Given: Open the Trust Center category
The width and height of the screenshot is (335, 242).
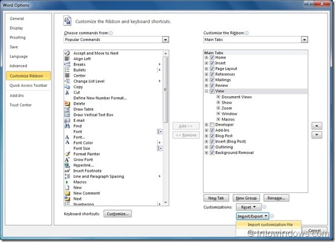Looking at the screenshot, I should tap(21, 105).
